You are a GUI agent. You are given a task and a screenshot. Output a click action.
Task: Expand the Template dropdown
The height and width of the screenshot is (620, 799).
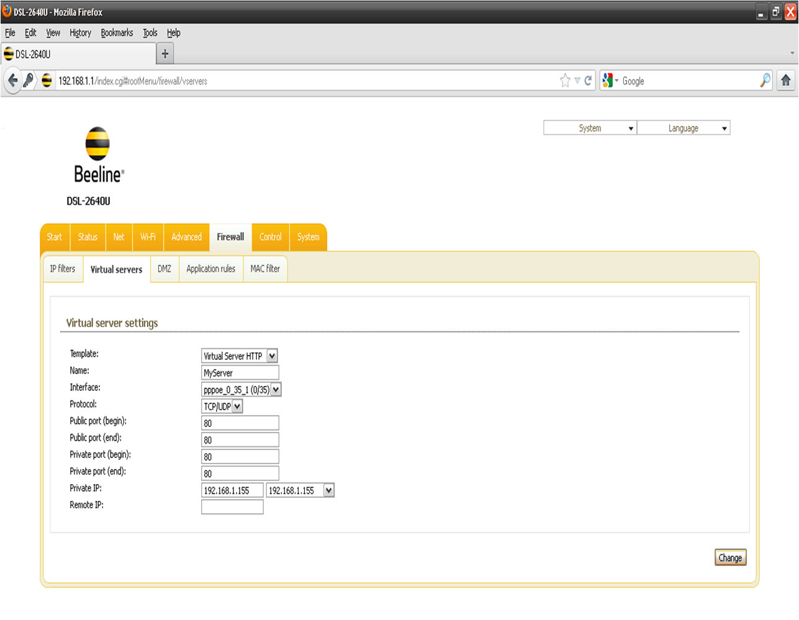[272, 356]
